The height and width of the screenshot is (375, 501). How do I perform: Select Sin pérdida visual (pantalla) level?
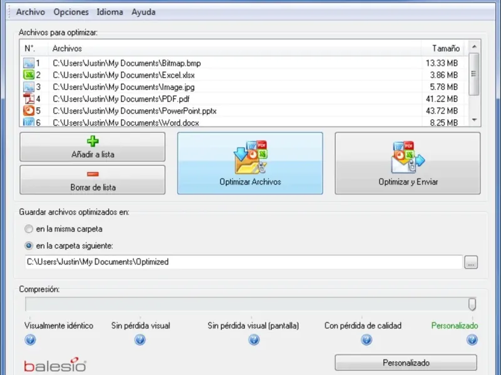[x=254, y=326]
